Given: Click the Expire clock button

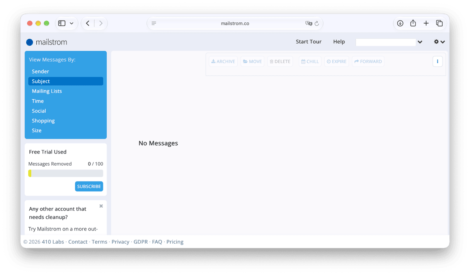Looking at the screenshot, I should (x=337, y=61).
